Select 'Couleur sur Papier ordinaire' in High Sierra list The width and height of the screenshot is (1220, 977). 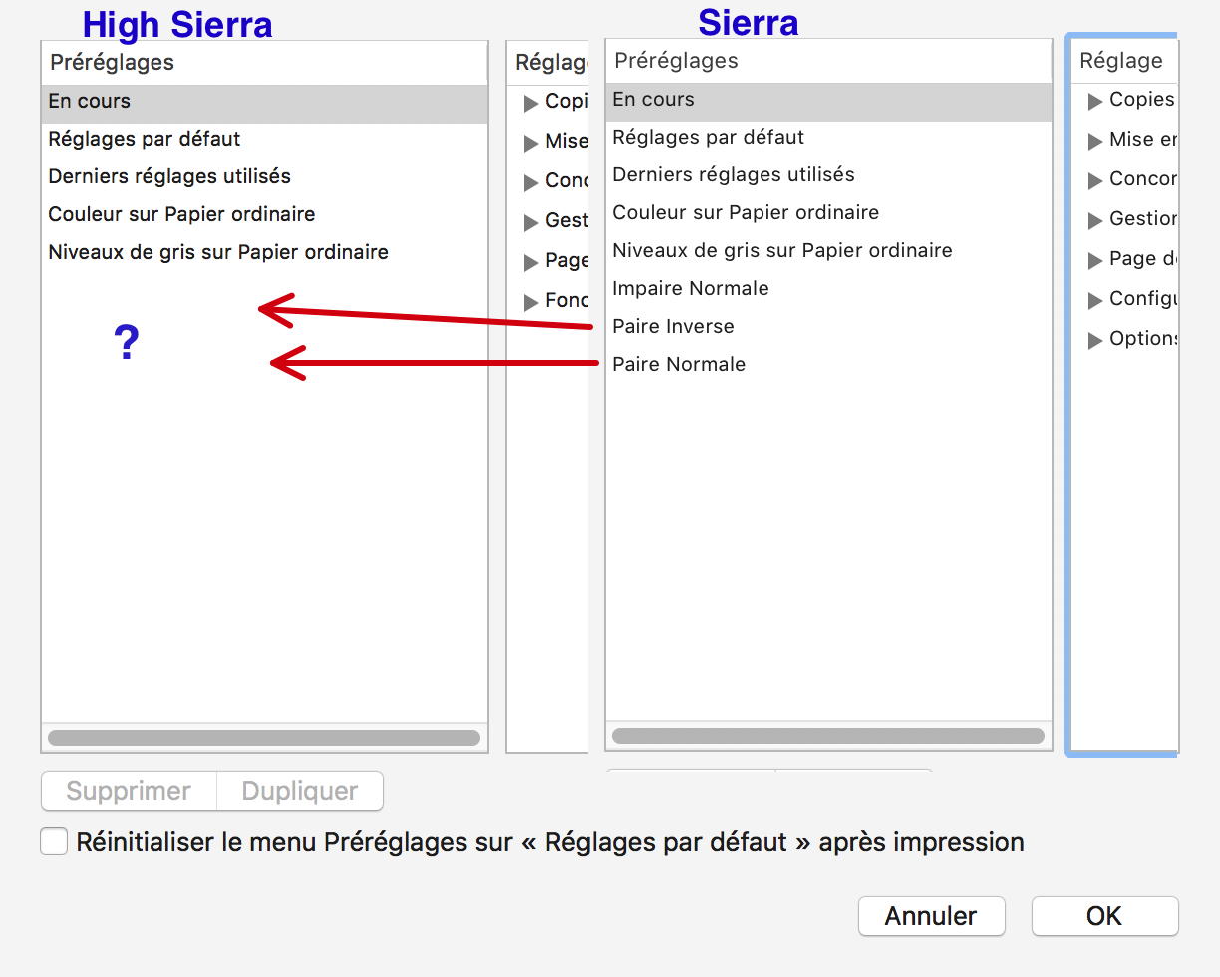pos(264,214)
